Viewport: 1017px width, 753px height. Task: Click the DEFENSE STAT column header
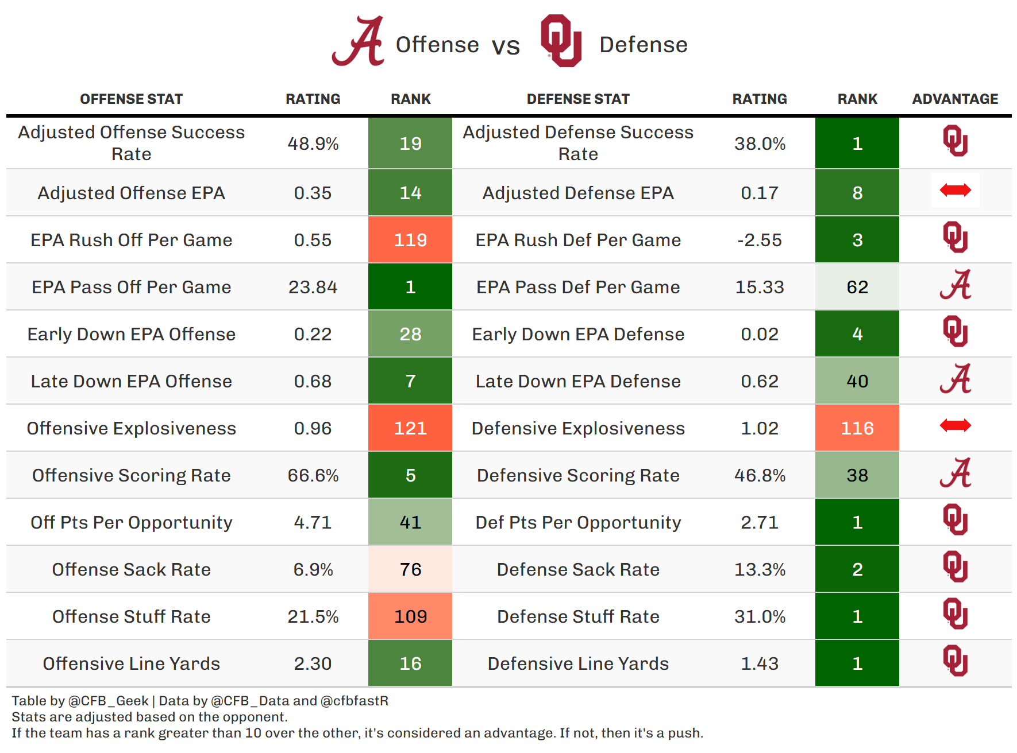coord(578,99)
